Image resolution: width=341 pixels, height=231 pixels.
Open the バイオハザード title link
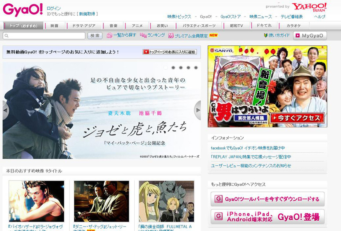pos(36,228)
